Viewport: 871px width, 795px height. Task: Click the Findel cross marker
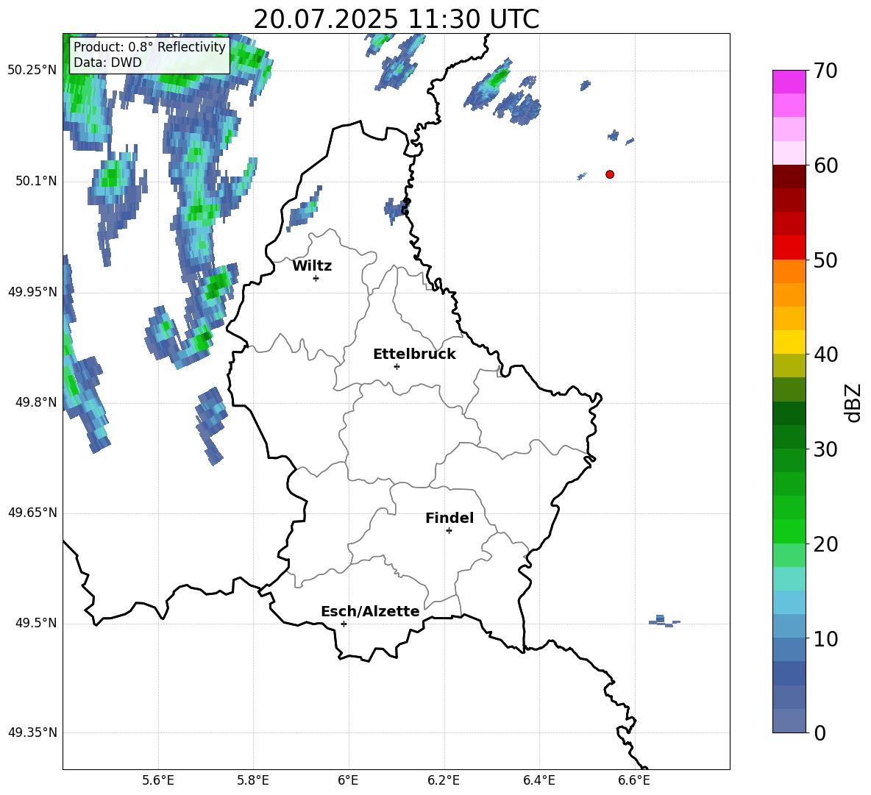[449, 531]
